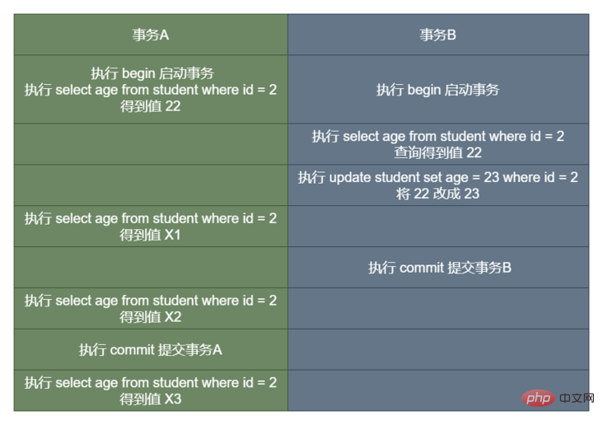
Task: Click empty 事务B cell beside the X1 row
Action: tap(438, 227)
